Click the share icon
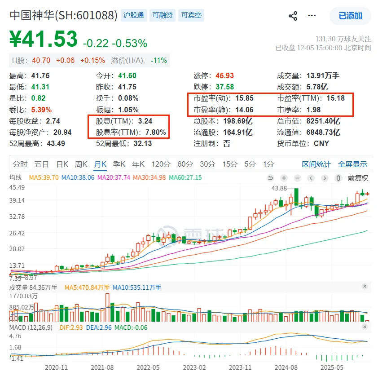Viewport: 378px width, 376px height. [294, 15]
